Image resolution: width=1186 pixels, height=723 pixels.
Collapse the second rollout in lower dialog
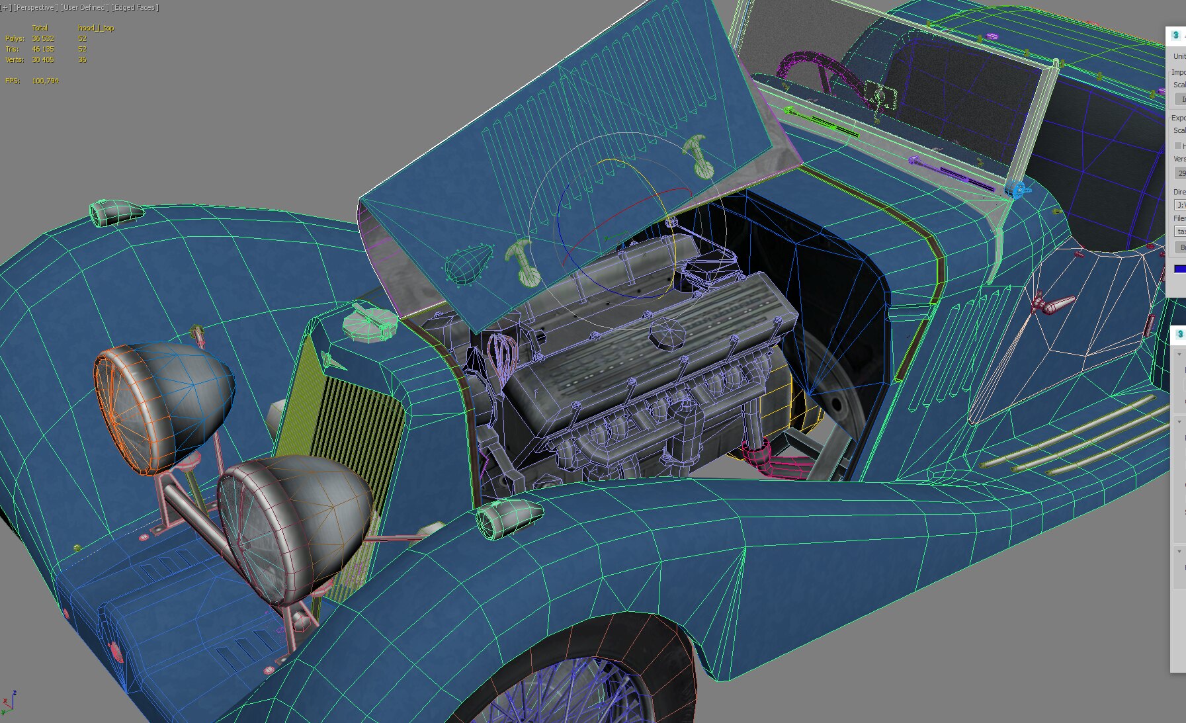[x=1179, y=421]
